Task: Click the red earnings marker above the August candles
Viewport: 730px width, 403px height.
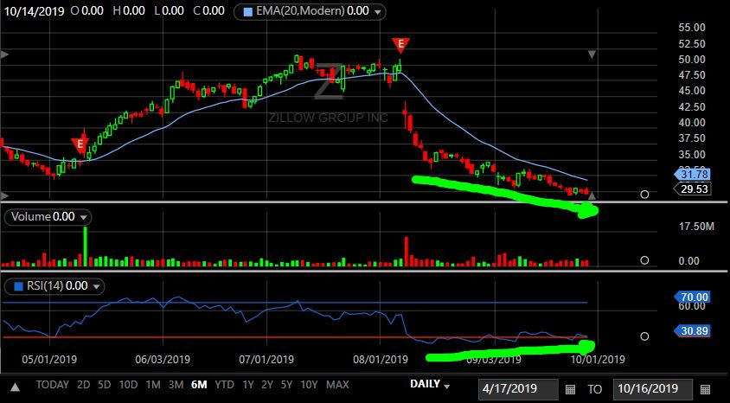Action: [x=400, y=45]
